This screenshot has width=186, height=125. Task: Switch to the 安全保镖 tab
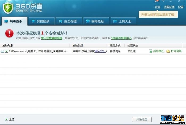point(69,21)
